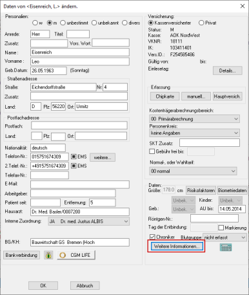The height and width of the screenshot is (295, 249).
Task: Click the Titel field
Action: pyautogui.click(x=78, y=34)
